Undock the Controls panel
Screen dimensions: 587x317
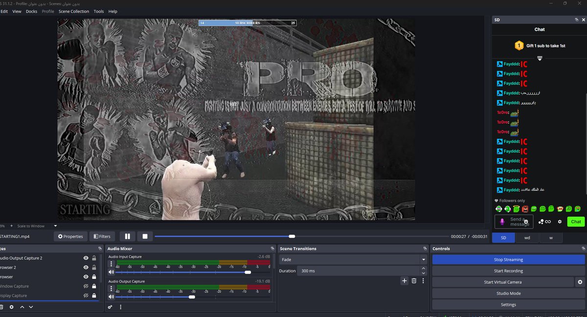[583, 249]
